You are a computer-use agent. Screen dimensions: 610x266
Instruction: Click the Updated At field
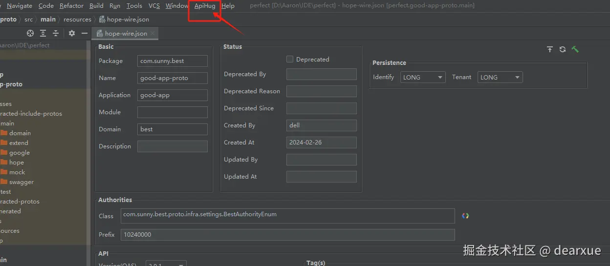322,177
